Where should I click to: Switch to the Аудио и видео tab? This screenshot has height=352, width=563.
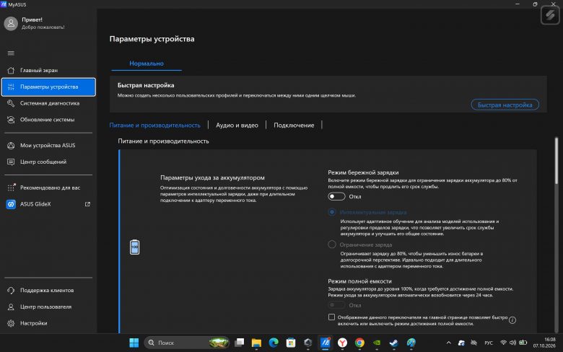click(237, 126)
